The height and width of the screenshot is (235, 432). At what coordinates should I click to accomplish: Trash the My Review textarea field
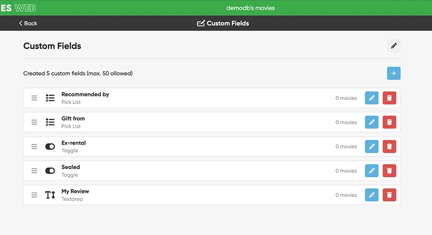tap(389, 195)
